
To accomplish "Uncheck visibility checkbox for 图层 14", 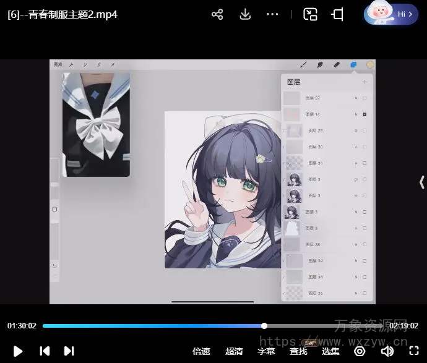I will coord(364,114).
